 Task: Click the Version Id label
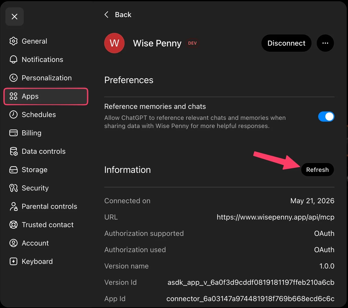coord(121,282)
